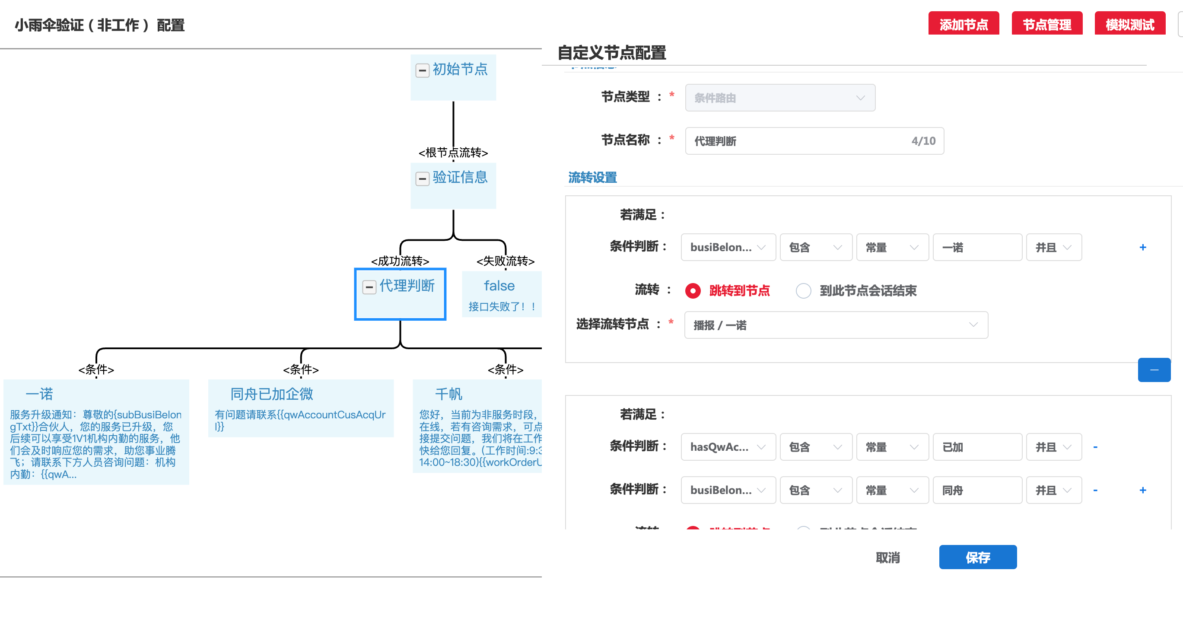The image size is (1183, 618).
Task: Click plus icon beside 一诺 condition row
Action: coord(1142,247)
